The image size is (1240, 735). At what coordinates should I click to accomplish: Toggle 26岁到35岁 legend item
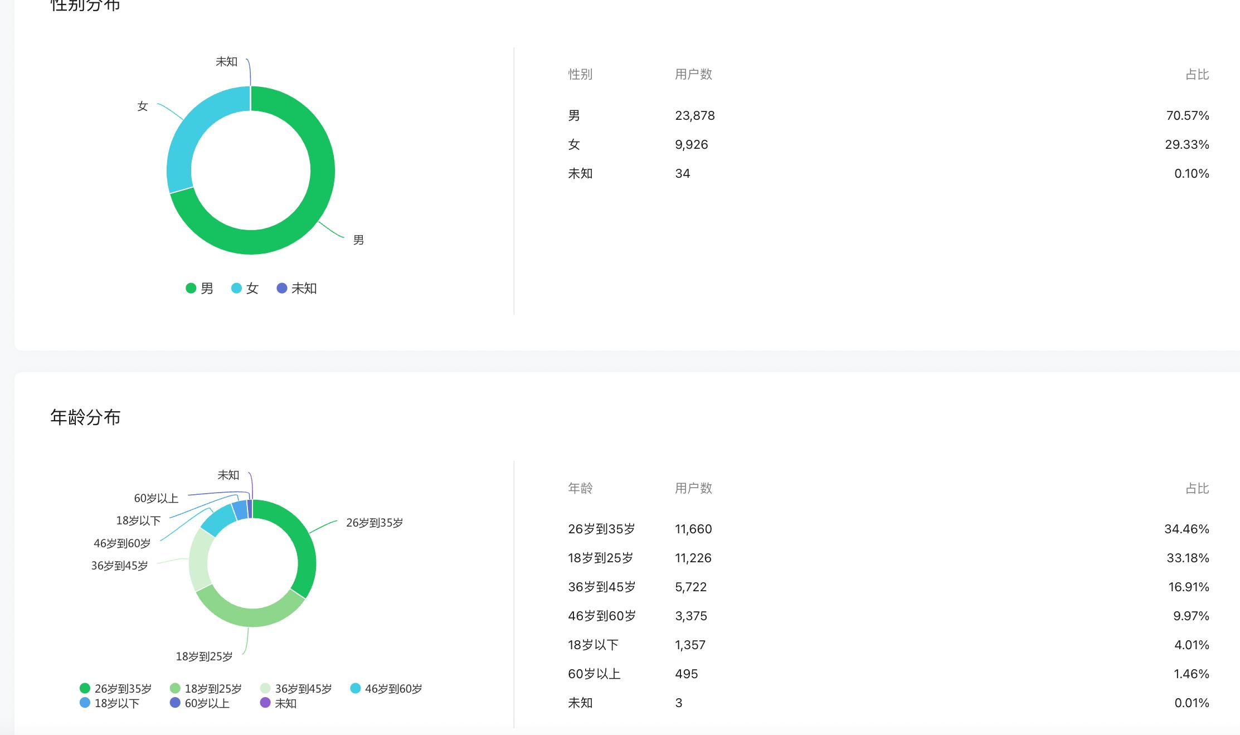[x=116, y=689]
